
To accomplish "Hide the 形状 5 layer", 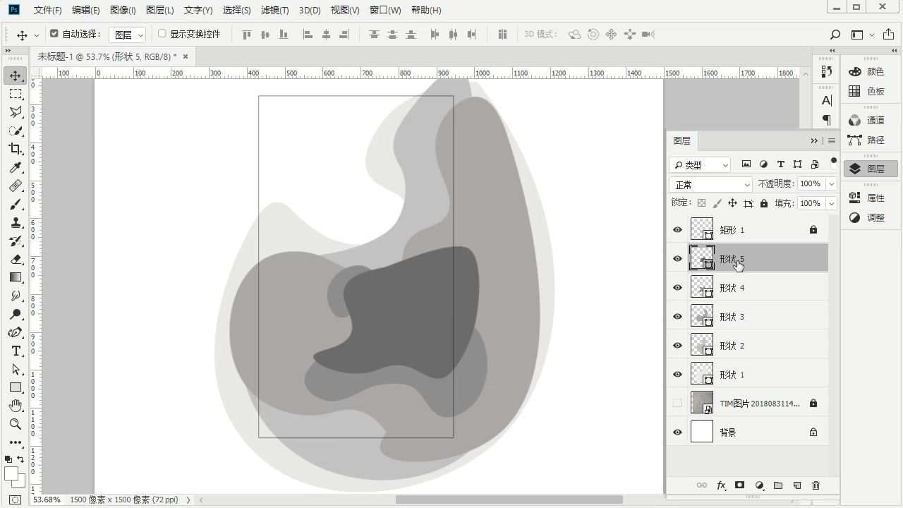I will pyautogui.click(x=677, y=259).
